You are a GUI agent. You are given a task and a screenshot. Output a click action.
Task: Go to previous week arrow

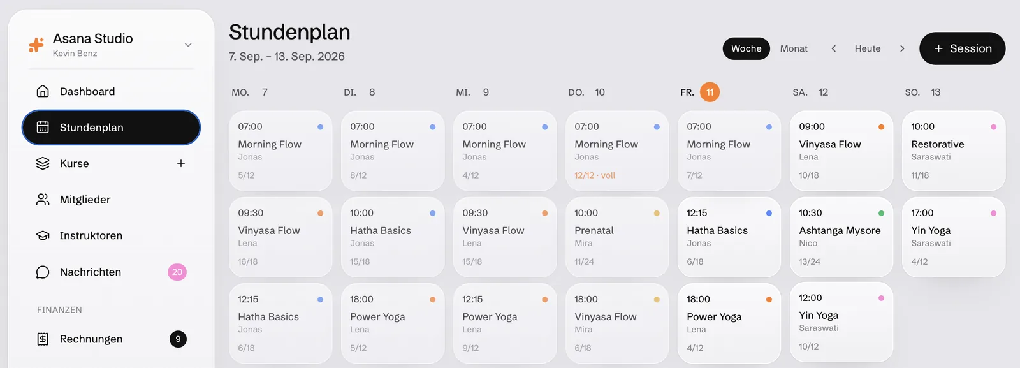coord(833,48)
